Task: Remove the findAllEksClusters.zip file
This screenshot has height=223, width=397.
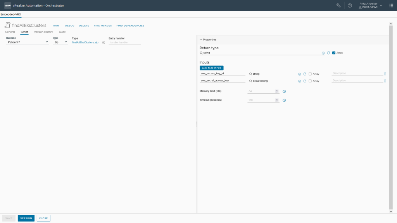Action: tap(104, 42)
